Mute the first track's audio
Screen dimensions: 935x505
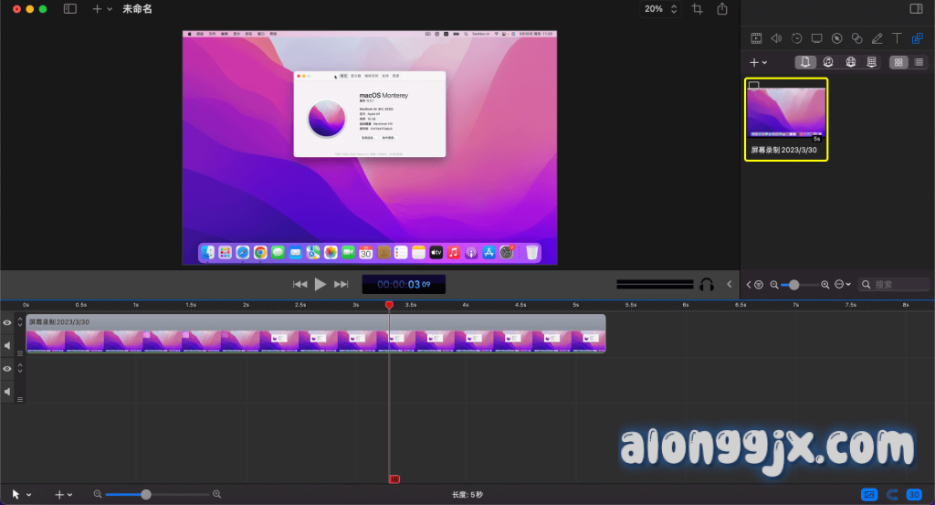coord(7,345)
